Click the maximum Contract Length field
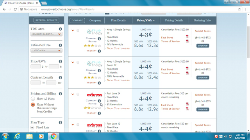This screenshot has width=250, height=140. click(x=51, y=83)
